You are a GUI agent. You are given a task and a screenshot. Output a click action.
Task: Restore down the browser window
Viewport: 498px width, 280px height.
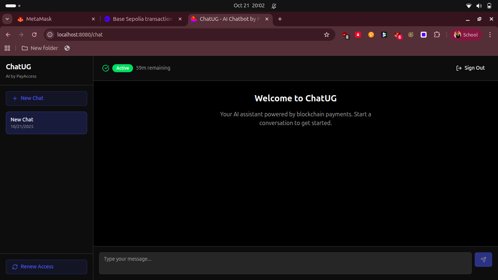[x=479, y=19]
